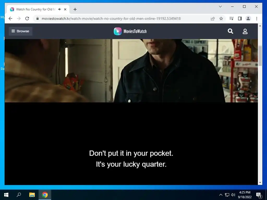Open Chrome profile avatar
Image resolution: width=267 pixels, height=200 pixels.
(x=248, y=18)
